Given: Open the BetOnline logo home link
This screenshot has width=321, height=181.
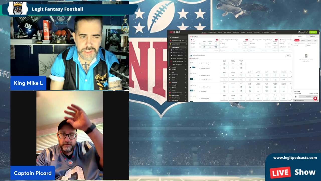Looking at the screenshot, I should click(175, 32).
